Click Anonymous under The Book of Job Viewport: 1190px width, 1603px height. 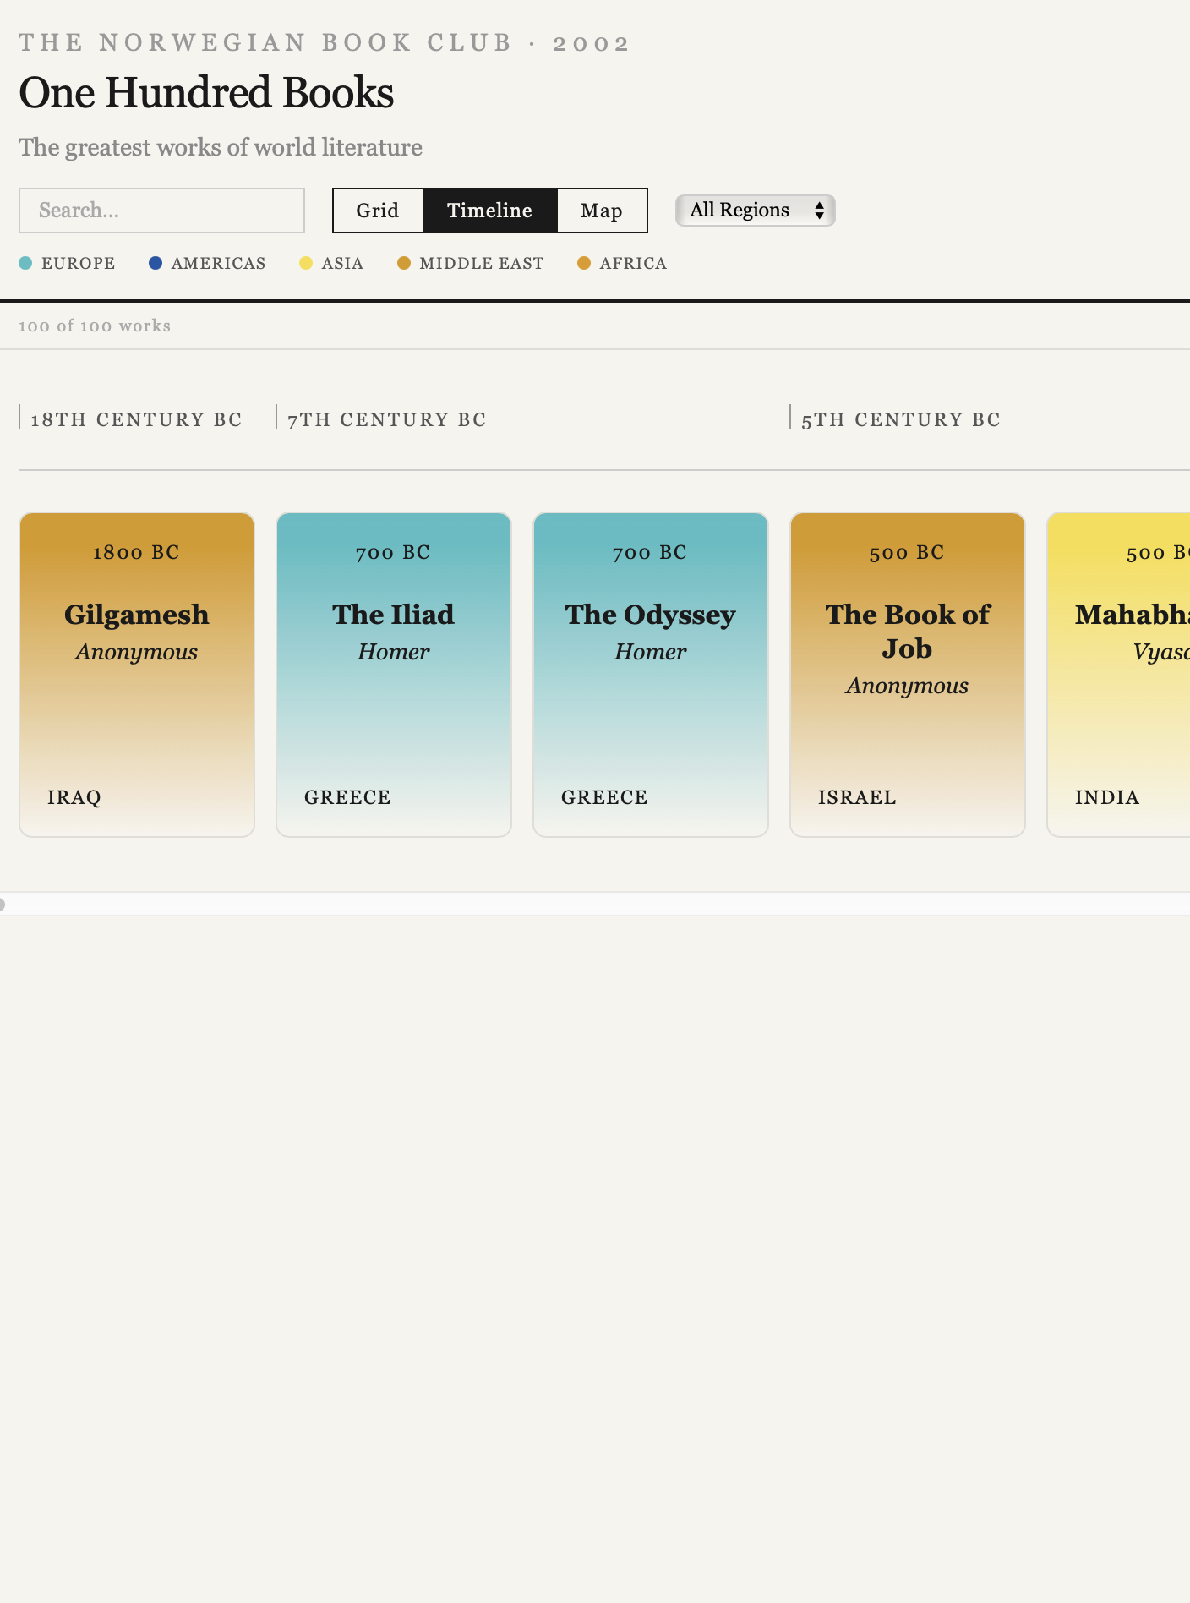click(908, 687)
